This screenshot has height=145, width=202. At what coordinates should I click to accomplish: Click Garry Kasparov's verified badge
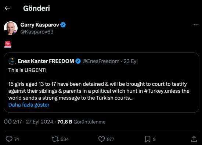[63, 25]
